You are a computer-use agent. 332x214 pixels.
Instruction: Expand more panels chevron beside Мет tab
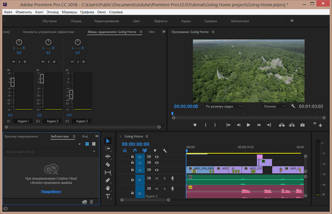click(x=164, y=32)
